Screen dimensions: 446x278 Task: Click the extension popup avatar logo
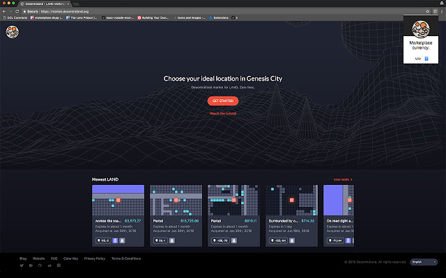click(x=421, y=29)
